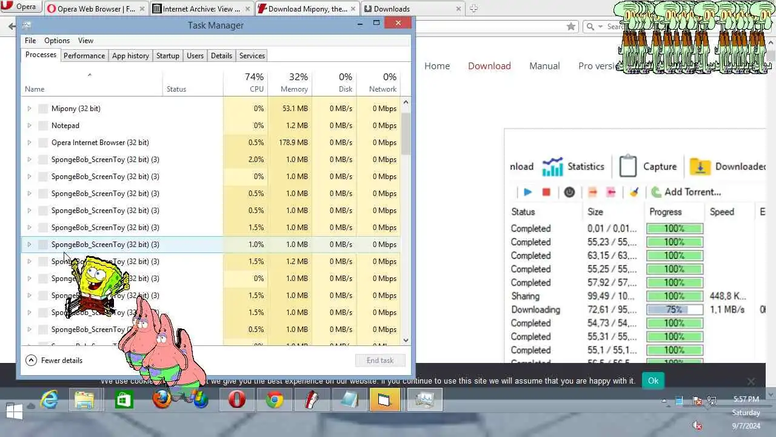Click the muted volume tray icon
The height and width of the screenshot is (437, 776).
coord(697,426)
